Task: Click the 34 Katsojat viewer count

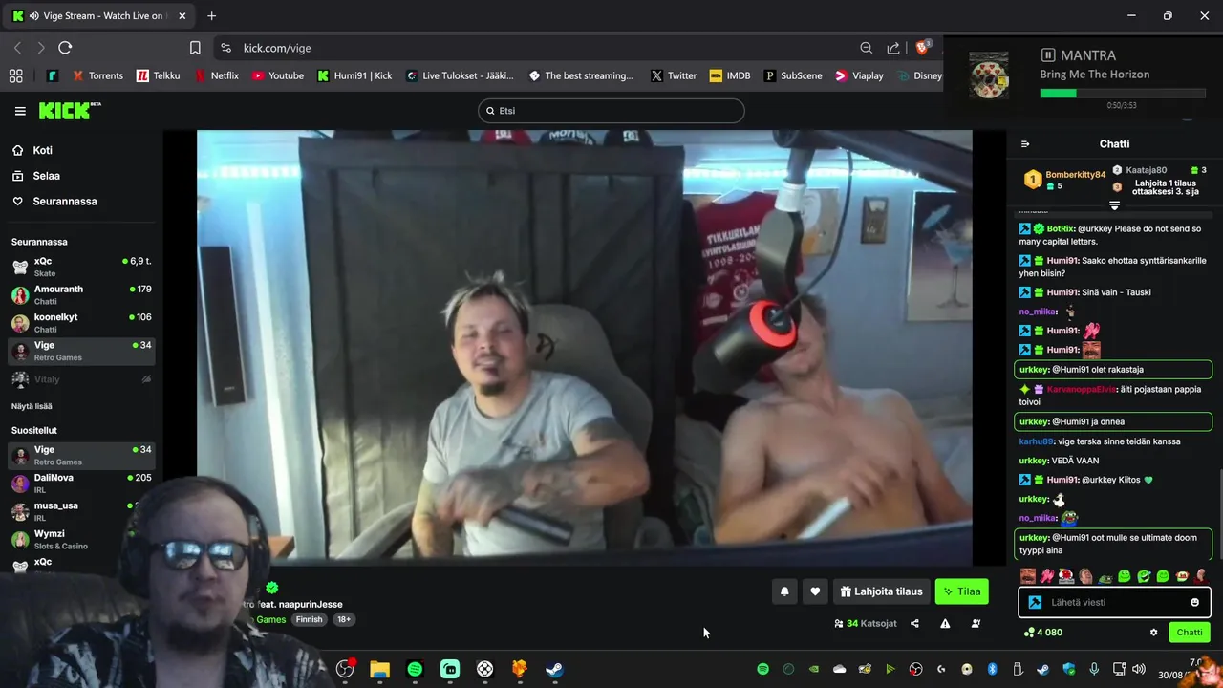Action: (866, 623)
